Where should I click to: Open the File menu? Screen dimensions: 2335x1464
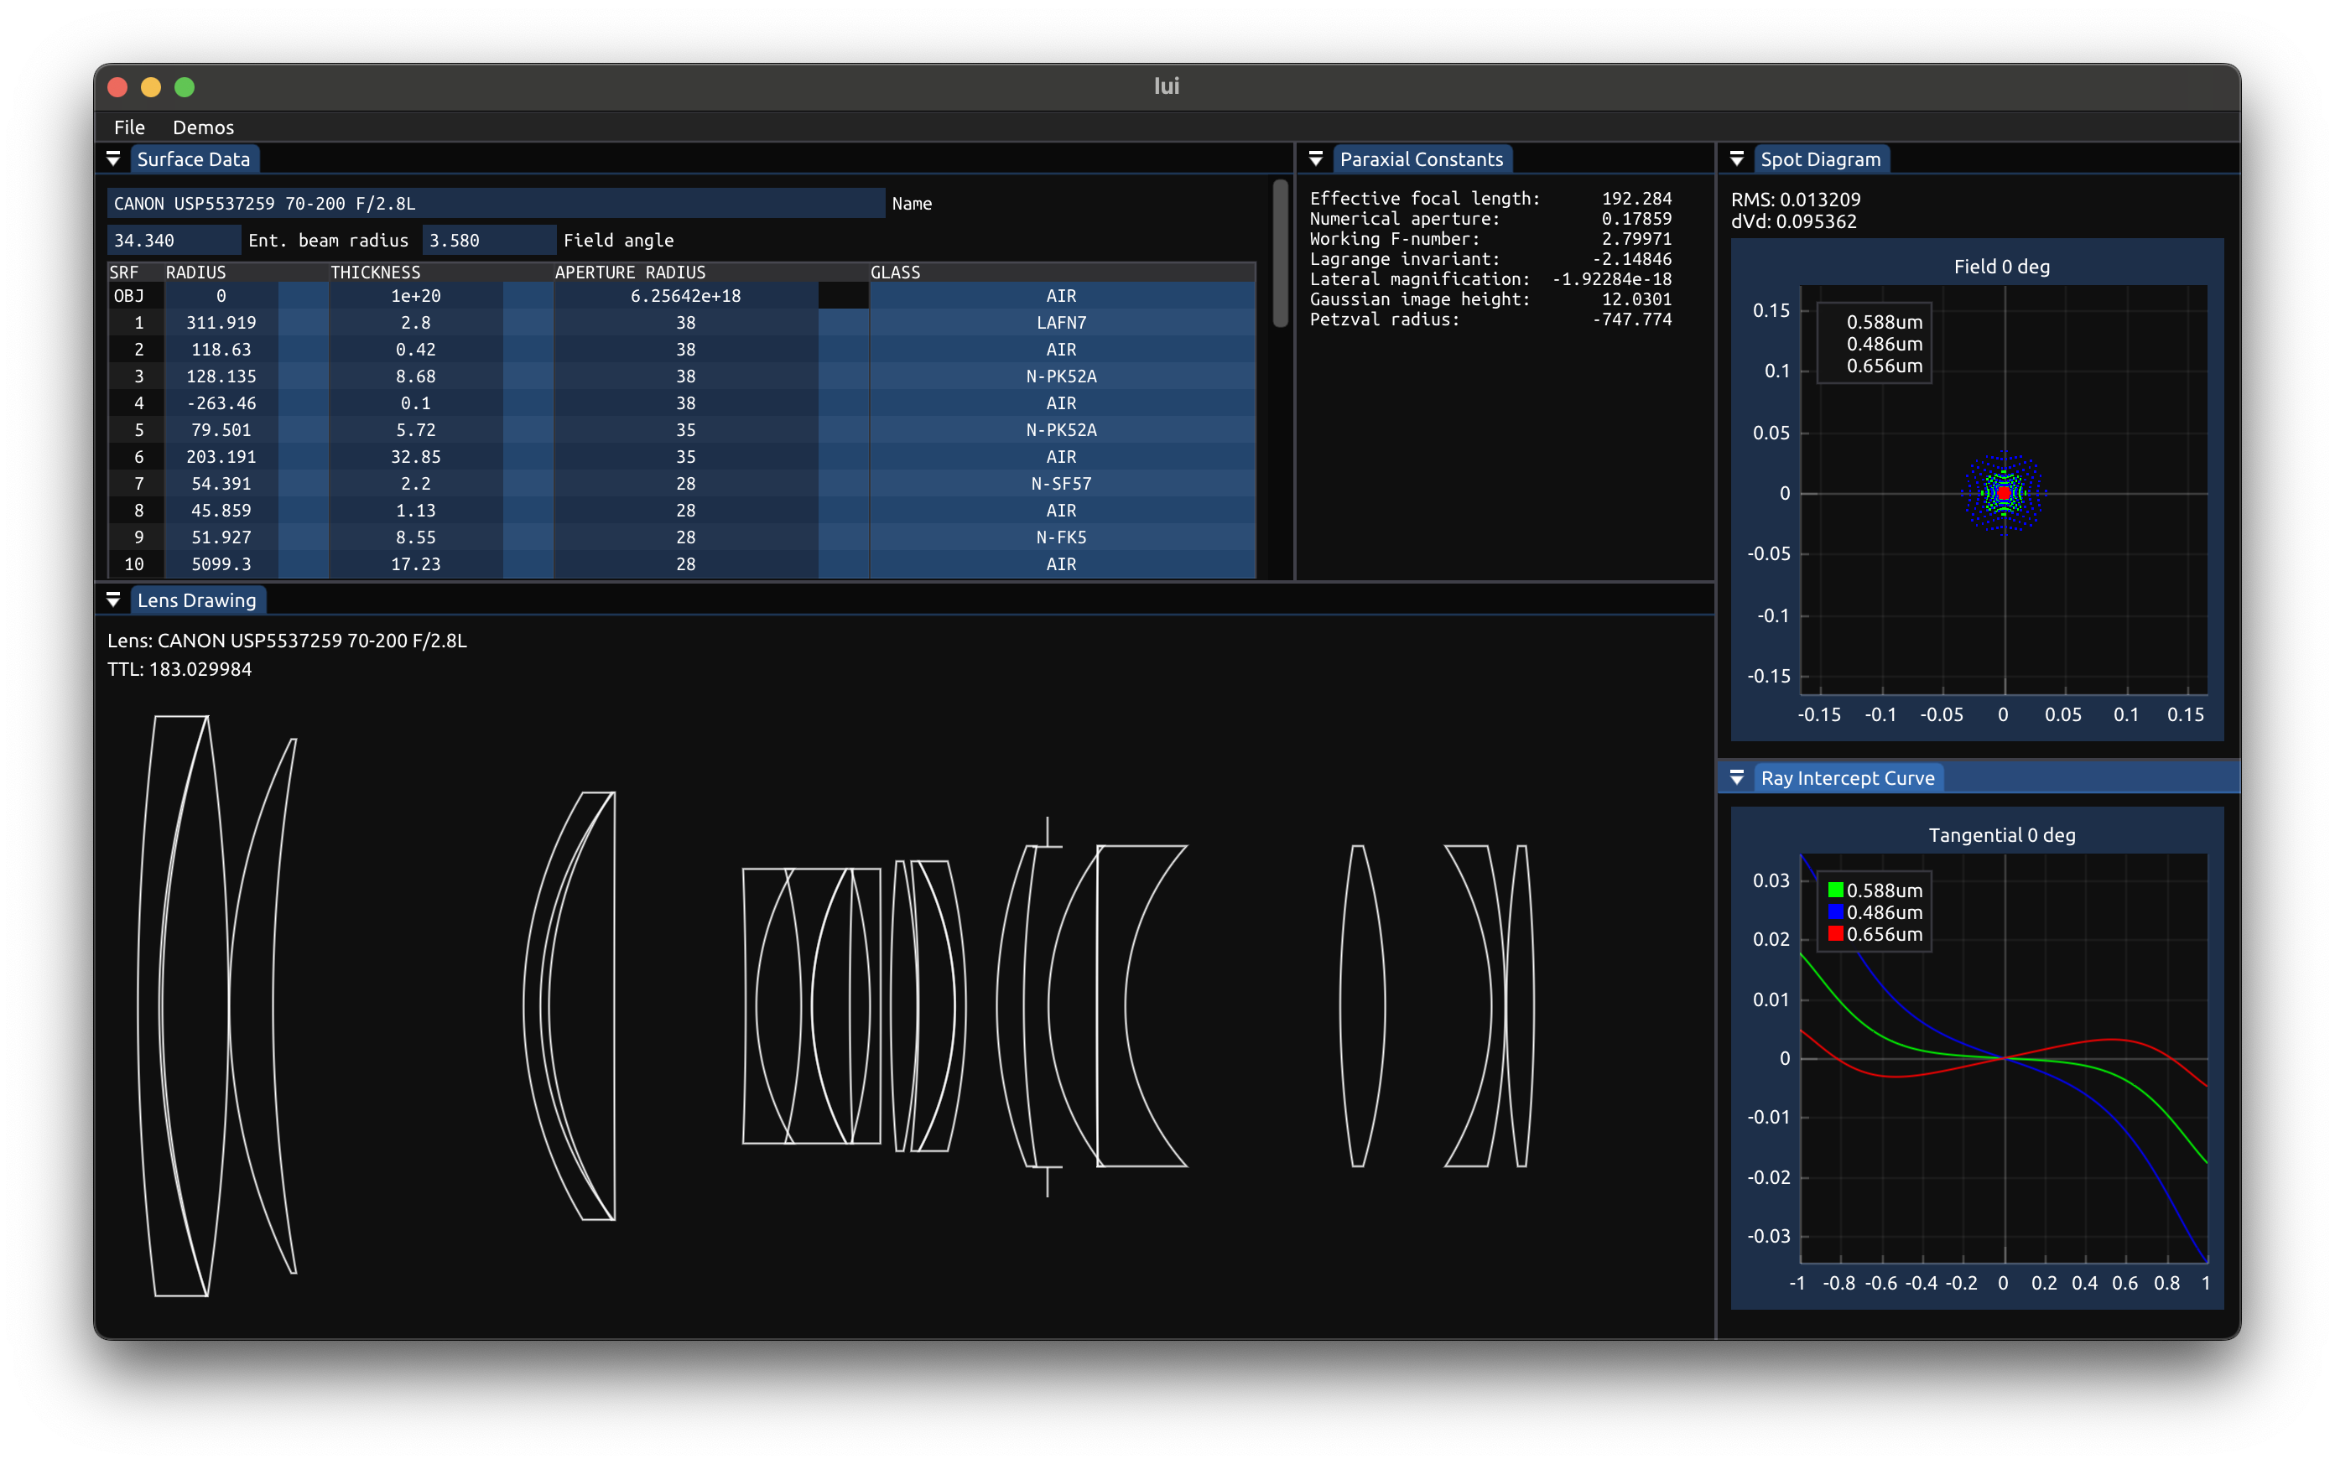(x=129, y=127)
